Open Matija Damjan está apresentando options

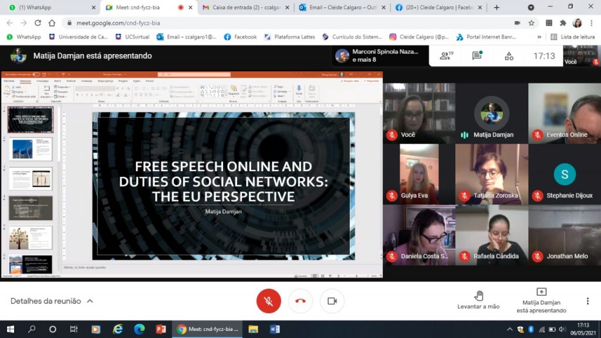click(x=541, y=300)
